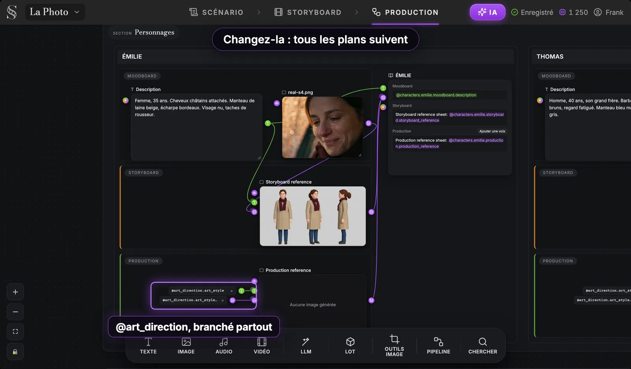Click the purple port right of real-s4.png
Image resolution: width=631 pixels, height=369 pixels.
[x=368, y=123]
